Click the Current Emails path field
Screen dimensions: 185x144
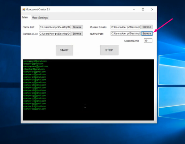tap(126, 27)
